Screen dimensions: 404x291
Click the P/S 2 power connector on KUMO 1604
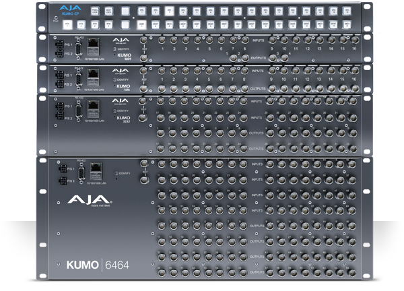(x=59, y=54)
